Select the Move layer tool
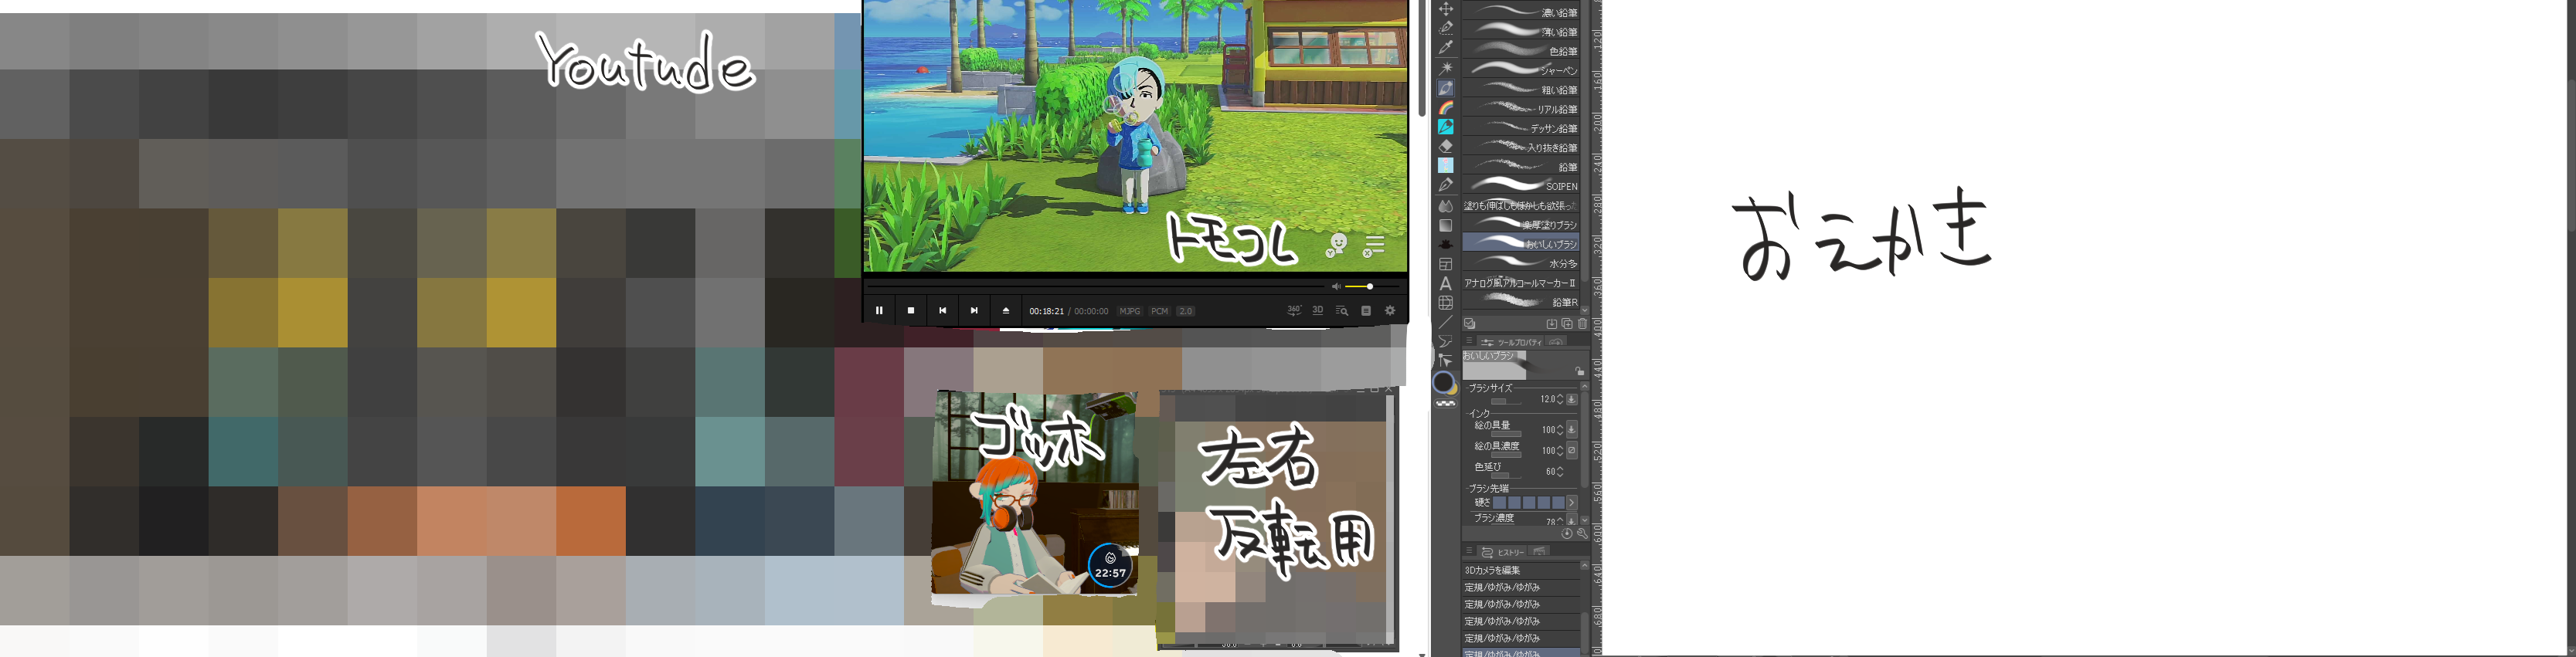The height and width of the screenshot is (657, 2576). coord(1445,9)
